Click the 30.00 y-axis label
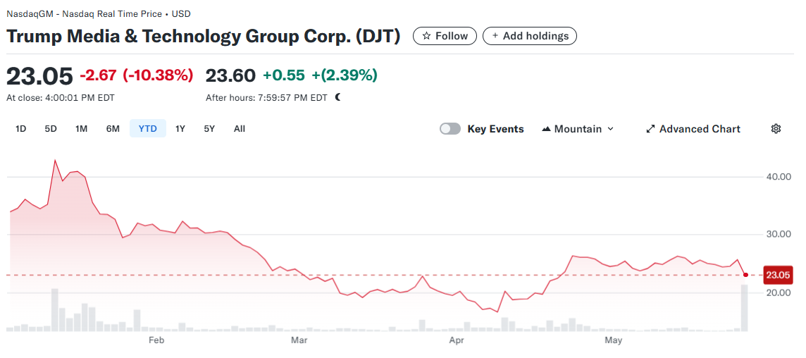 [779, 235]
